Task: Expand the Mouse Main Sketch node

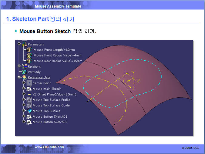Action: pyautogui.click(x=24, y=89)
